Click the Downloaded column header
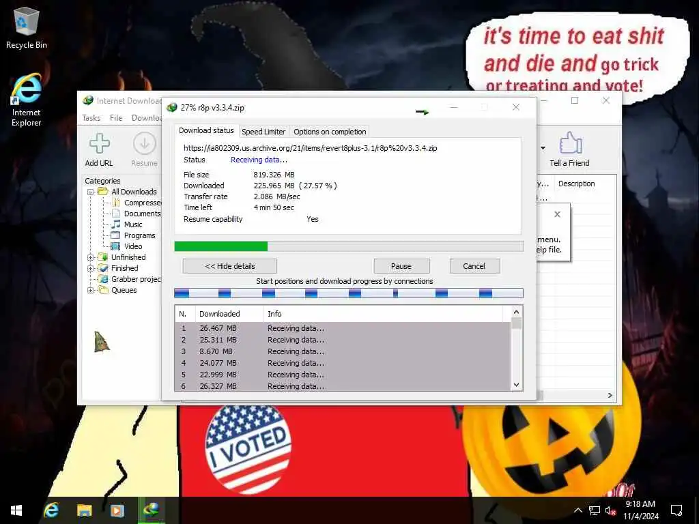699x524 pixels. click(x=229, y=314)
